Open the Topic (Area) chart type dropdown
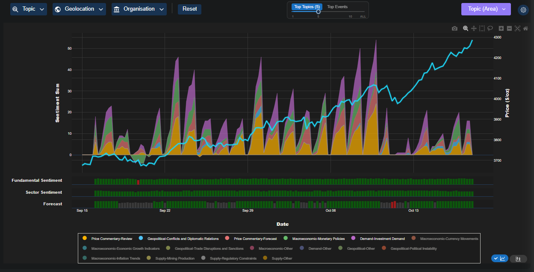Image resolution: width=534 pixels, height=272 pixels. coord(486,9)
